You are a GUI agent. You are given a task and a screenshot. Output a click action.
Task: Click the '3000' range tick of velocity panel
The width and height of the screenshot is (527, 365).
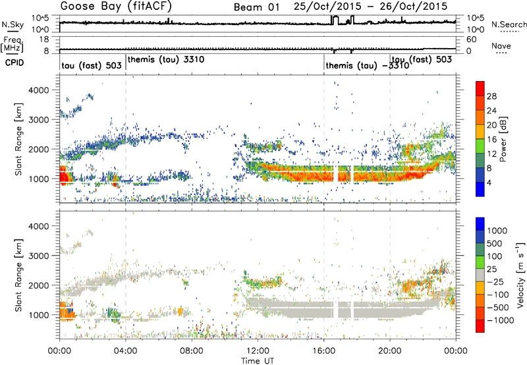(x=38, y=256)
